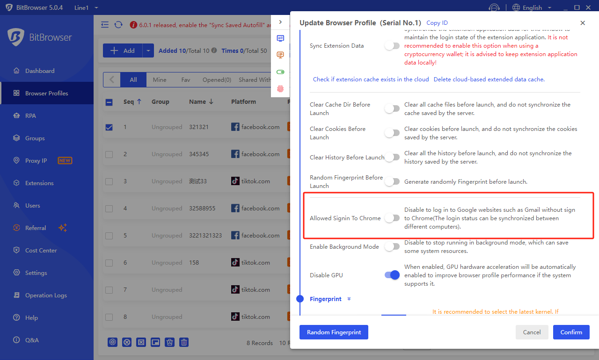
Task: Click the red info icon before 6.0.1 notice
Action: coord(133,25)
